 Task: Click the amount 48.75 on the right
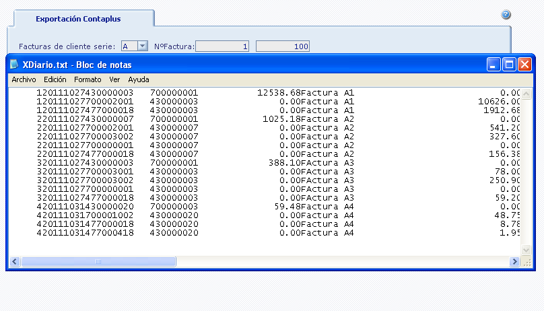pos(507,215)
